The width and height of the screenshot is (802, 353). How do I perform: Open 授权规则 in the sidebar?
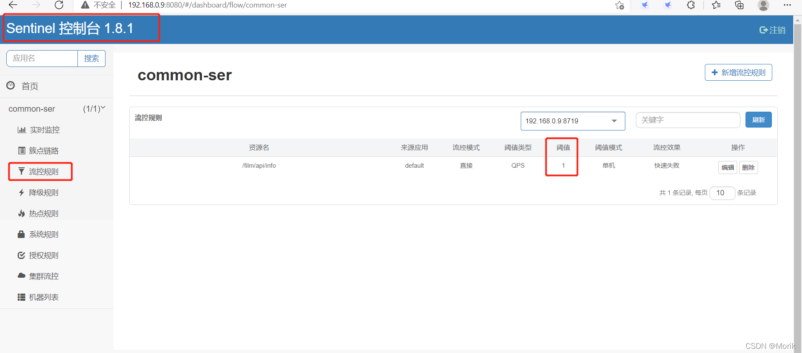pyautogui.click(x=44, y=255)
